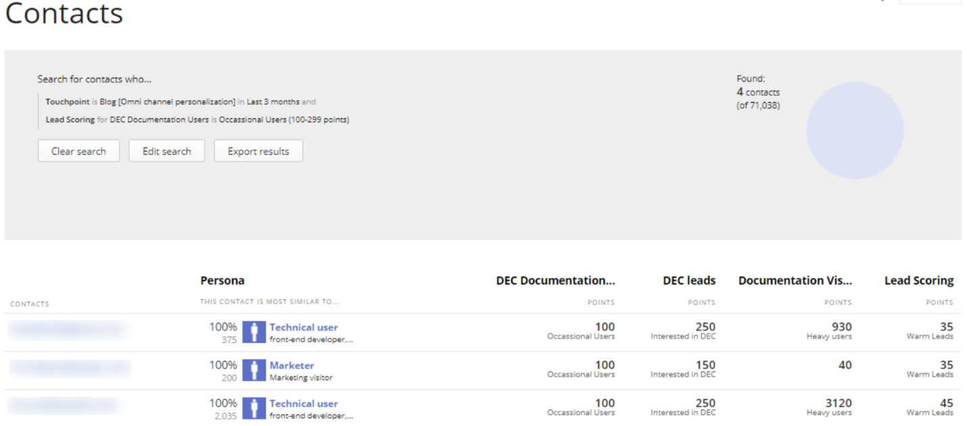Screen dimensions: 967x426
Task: Select the Lead Scoring search condition line
Action: coord(197,120)
